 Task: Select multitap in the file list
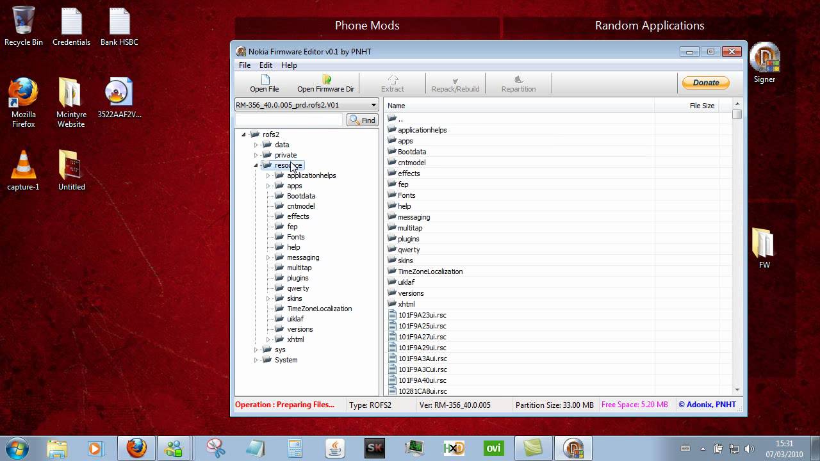tap(410, 228)
